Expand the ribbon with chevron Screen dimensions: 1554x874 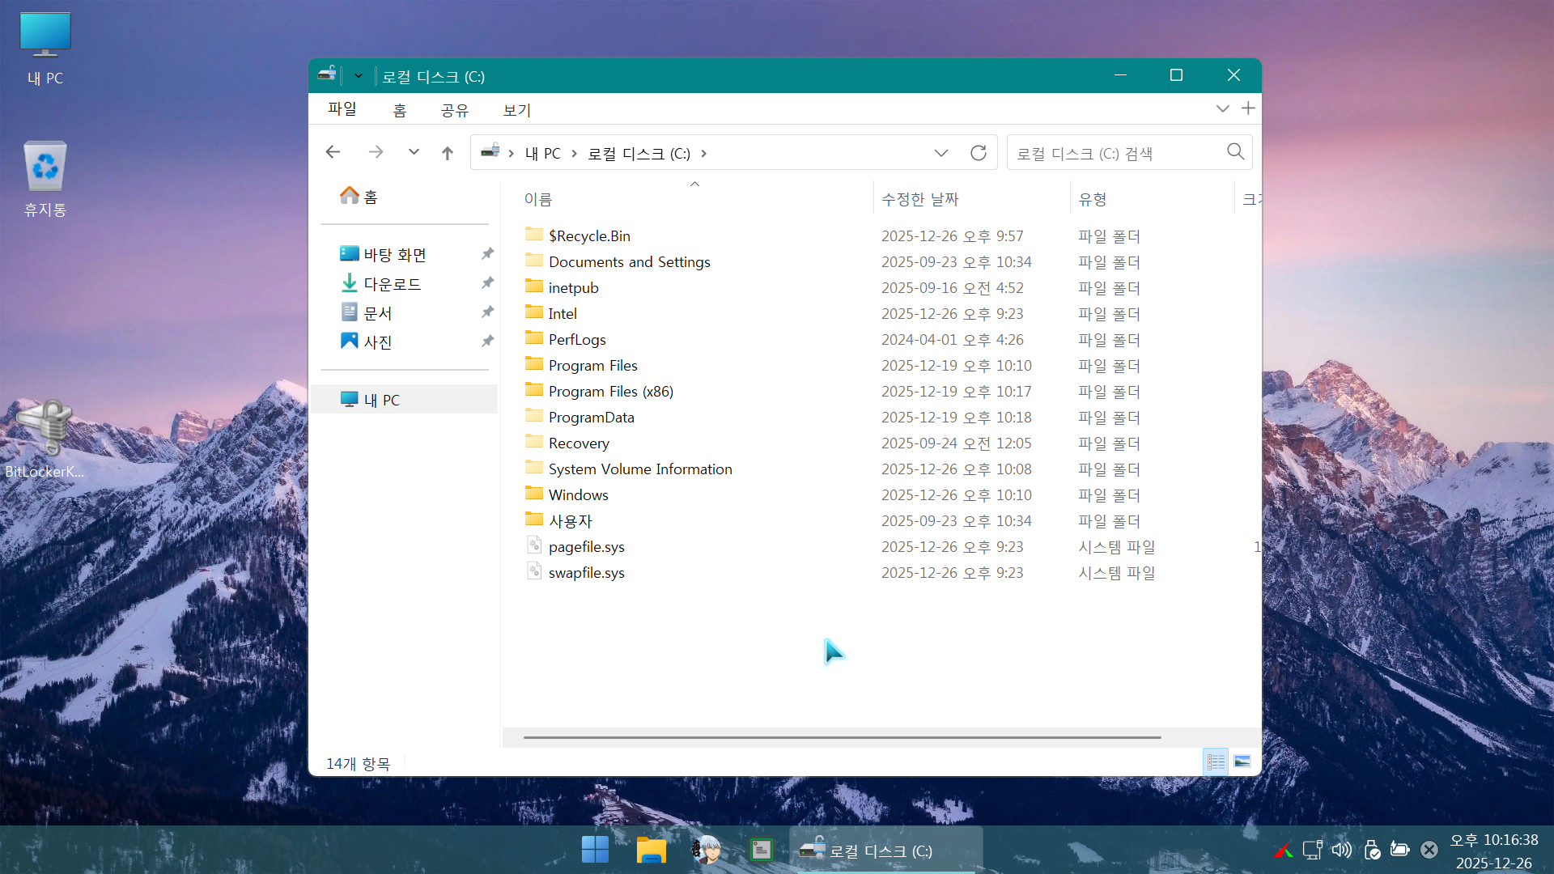(1222, 108)
